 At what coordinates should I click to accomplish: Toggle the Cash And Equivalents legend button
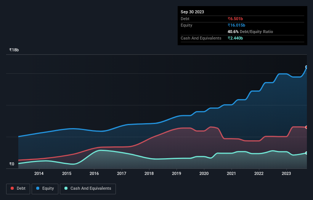pyautogui.click(x=88, y=189)
